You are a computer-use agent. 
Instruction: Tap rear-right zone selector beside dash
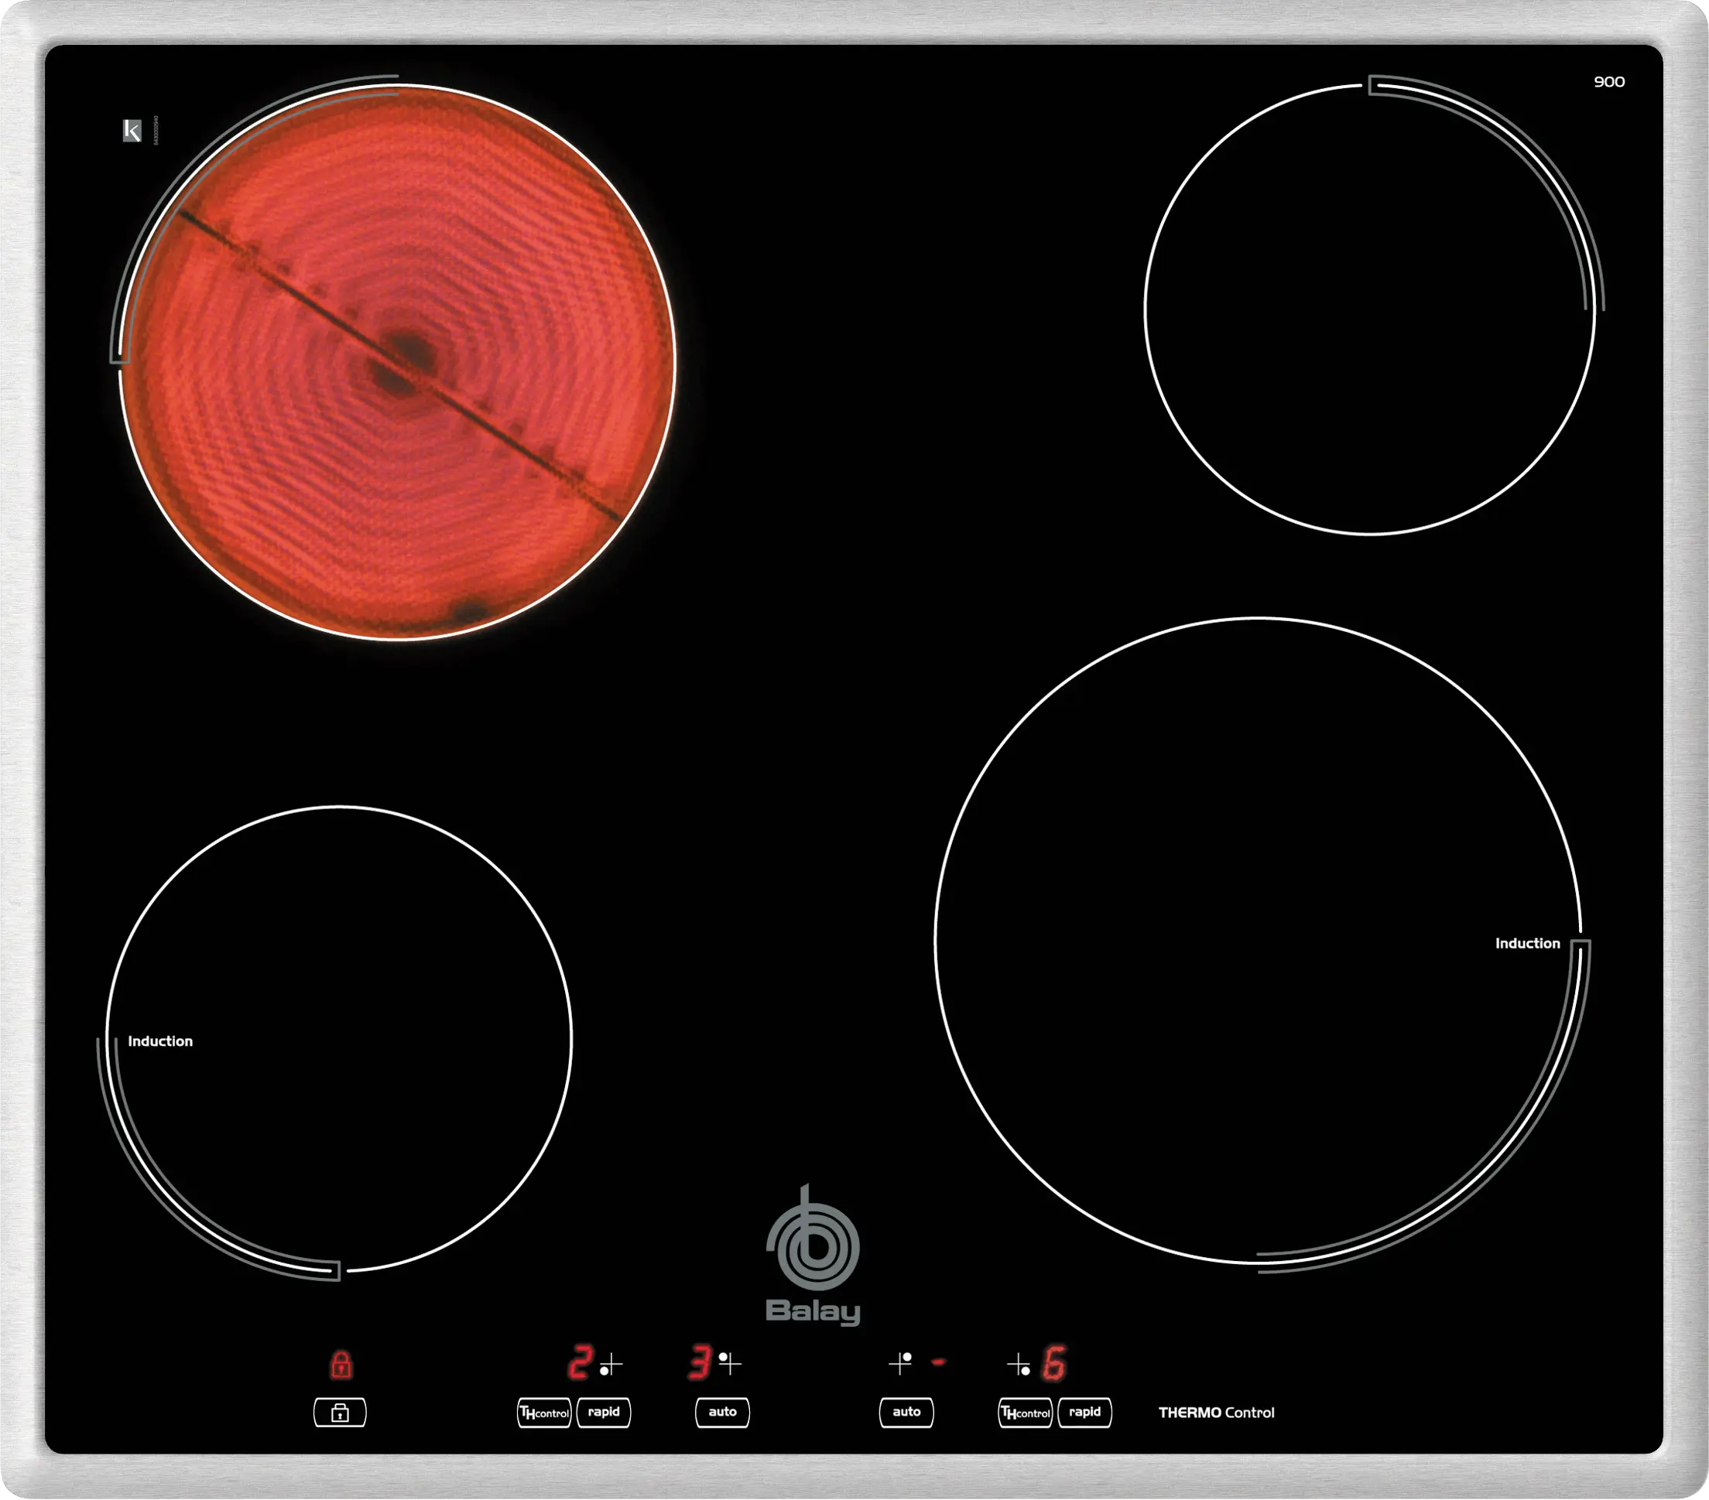(x=901, y=1364)
